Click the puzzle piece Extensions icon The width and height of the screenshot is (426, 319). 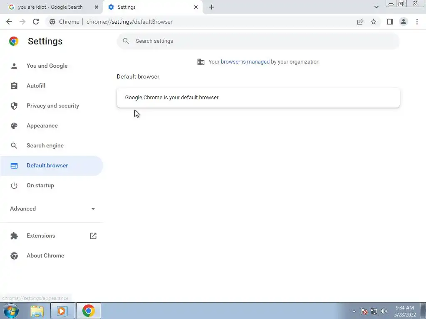click(x=14, y=236)
